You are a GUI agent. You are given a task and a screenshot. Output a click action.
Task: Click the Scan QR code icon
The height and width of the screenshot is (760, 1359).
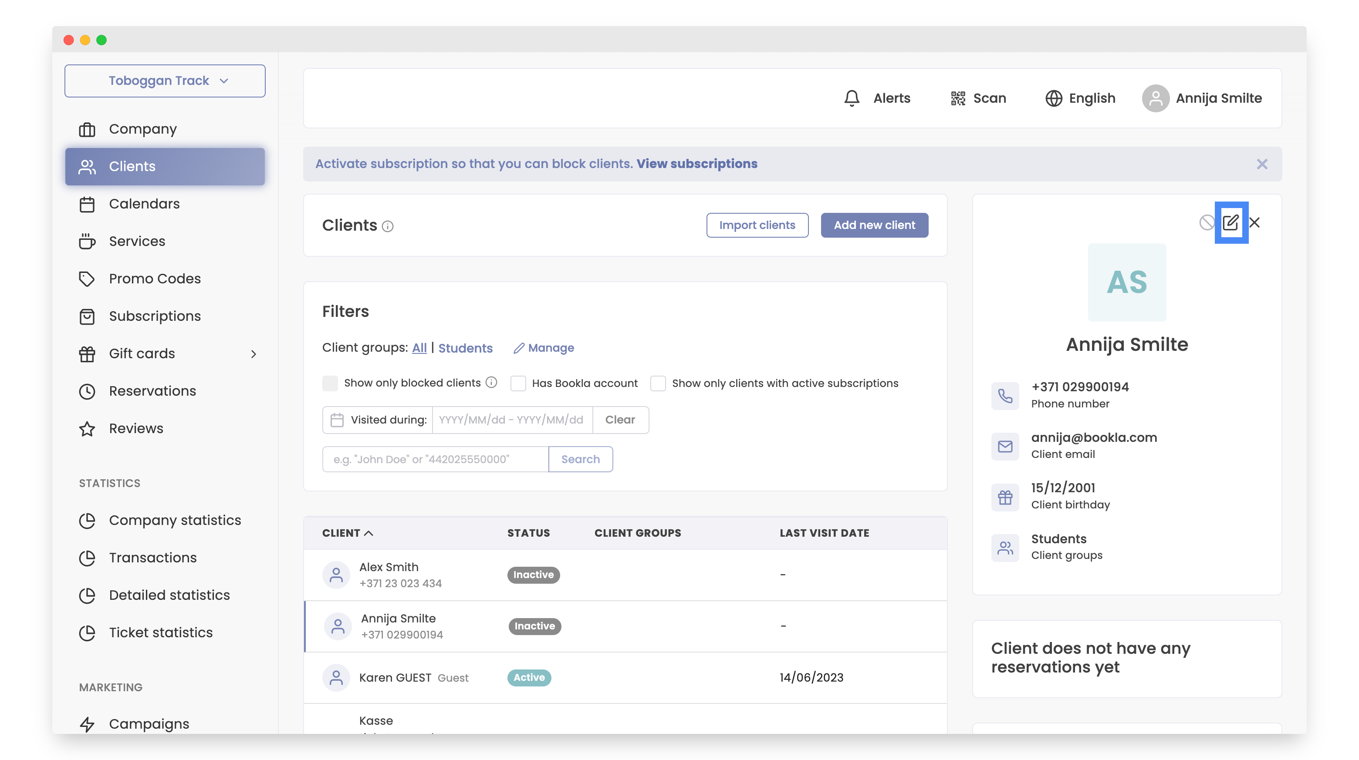click(957, 98)
